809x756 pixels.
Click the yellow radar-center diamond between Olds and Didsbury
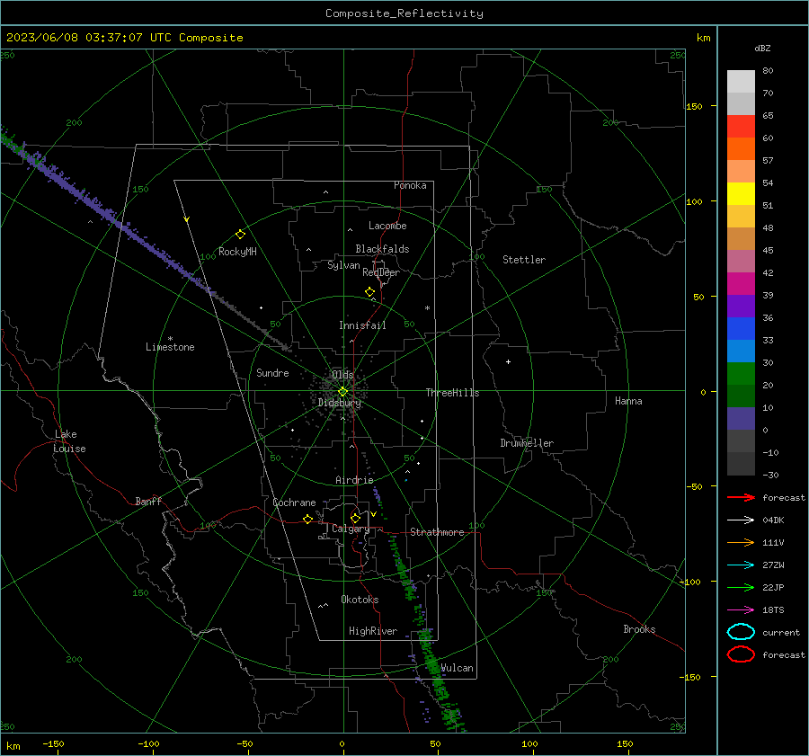(x=342, y=392)
